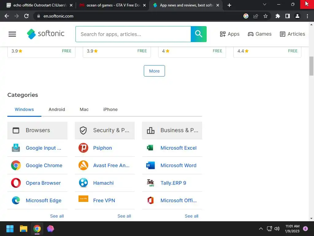Bookmark this page with the star icon
The height and width of the screenshot is (236, 314).
click(x=266, y=16)
